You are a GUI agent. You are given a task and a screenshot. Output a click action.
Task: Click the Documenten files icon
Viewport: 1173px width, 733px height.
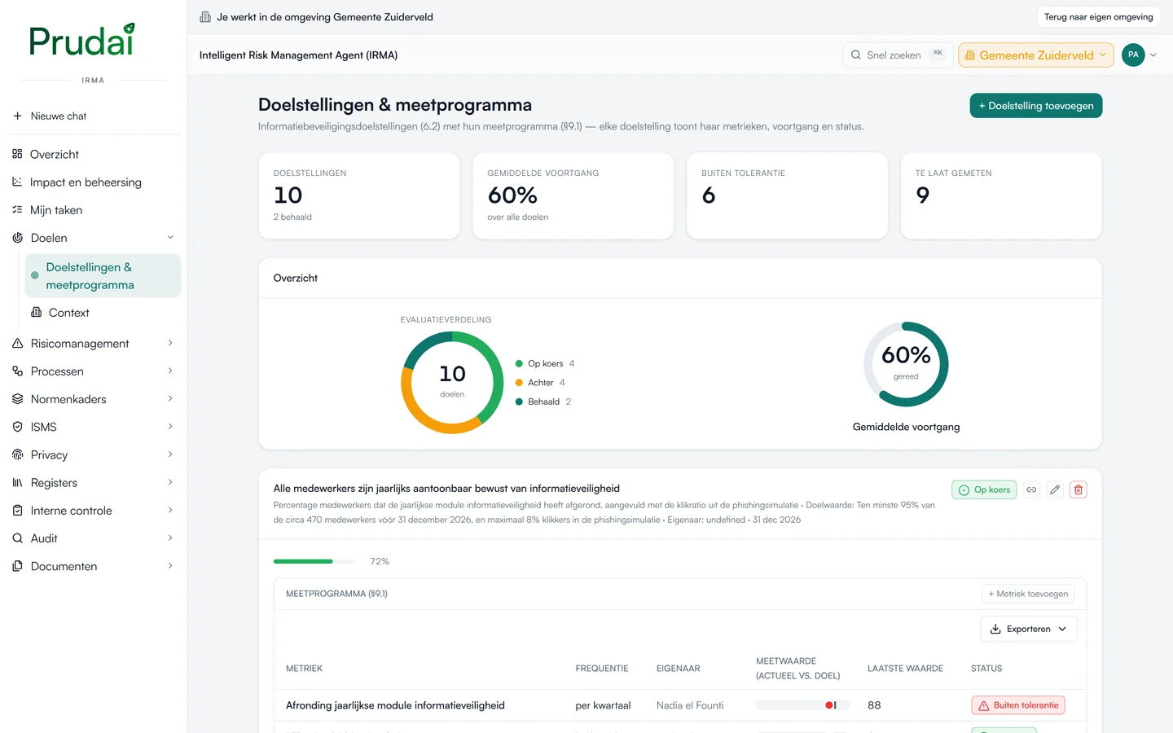point(17,566)
